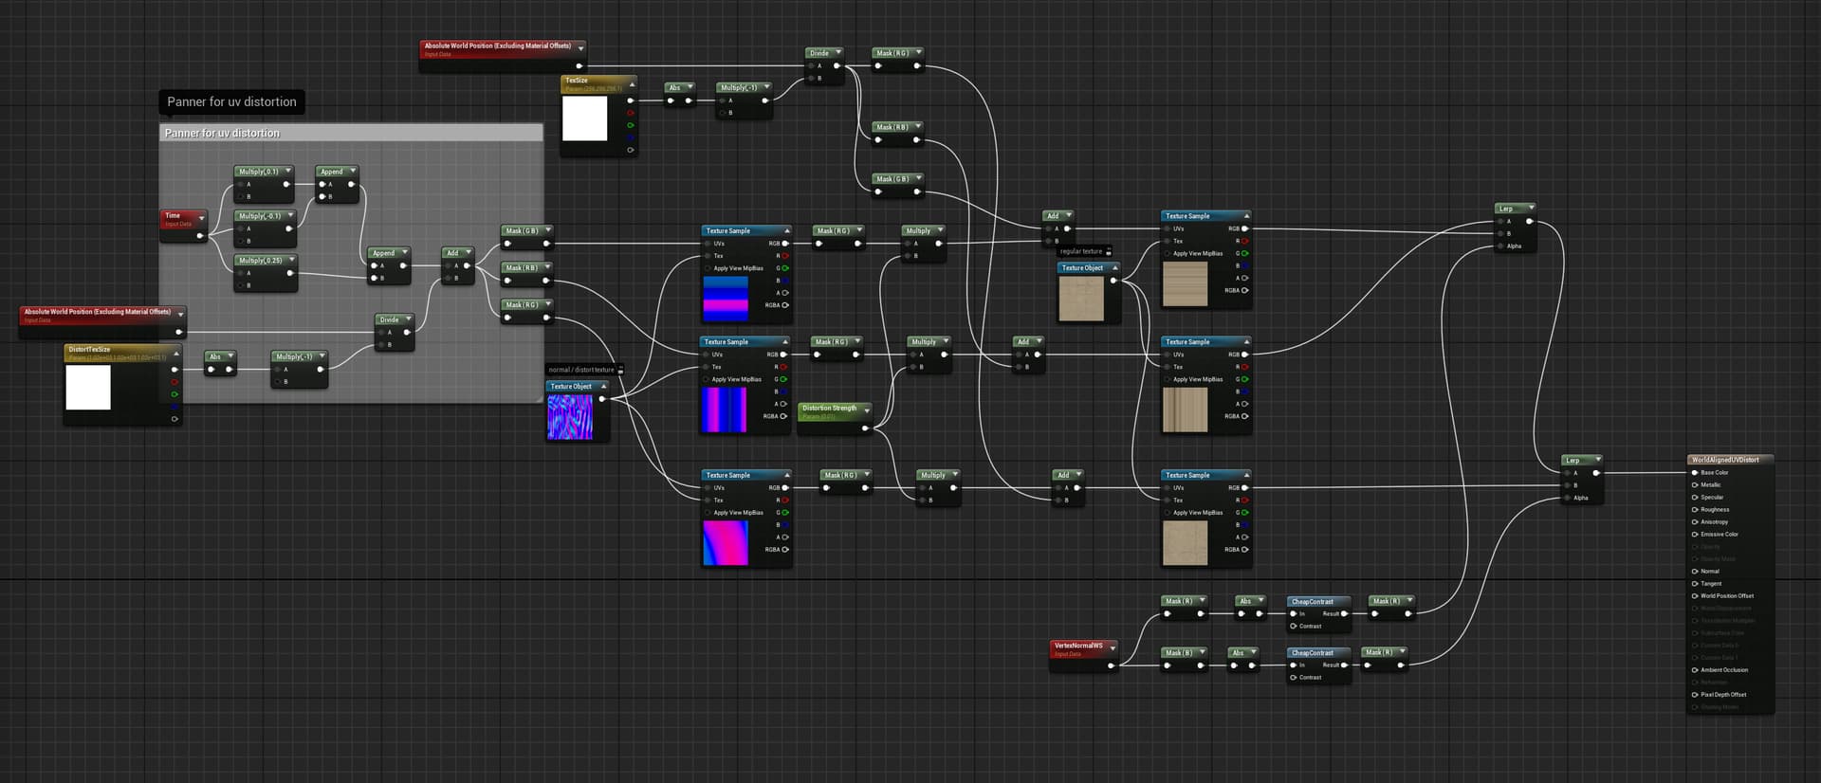Viewport: 1821px width, 783px height.
Task: Click the Time node's output pin
Action: click(x=199, y=235)
